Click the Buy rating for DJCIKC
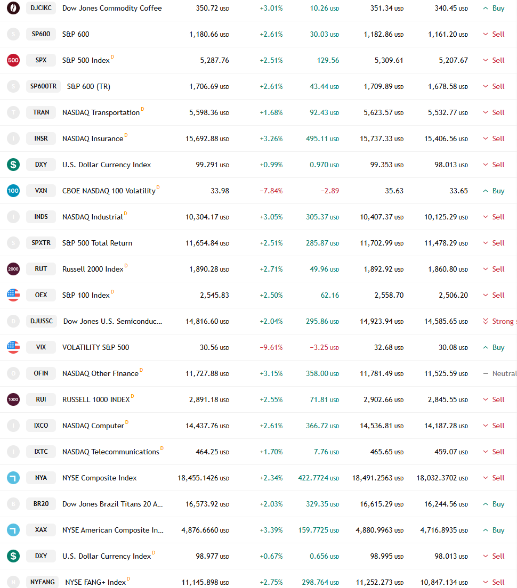The image size is (517, 588). click(494, 8)
